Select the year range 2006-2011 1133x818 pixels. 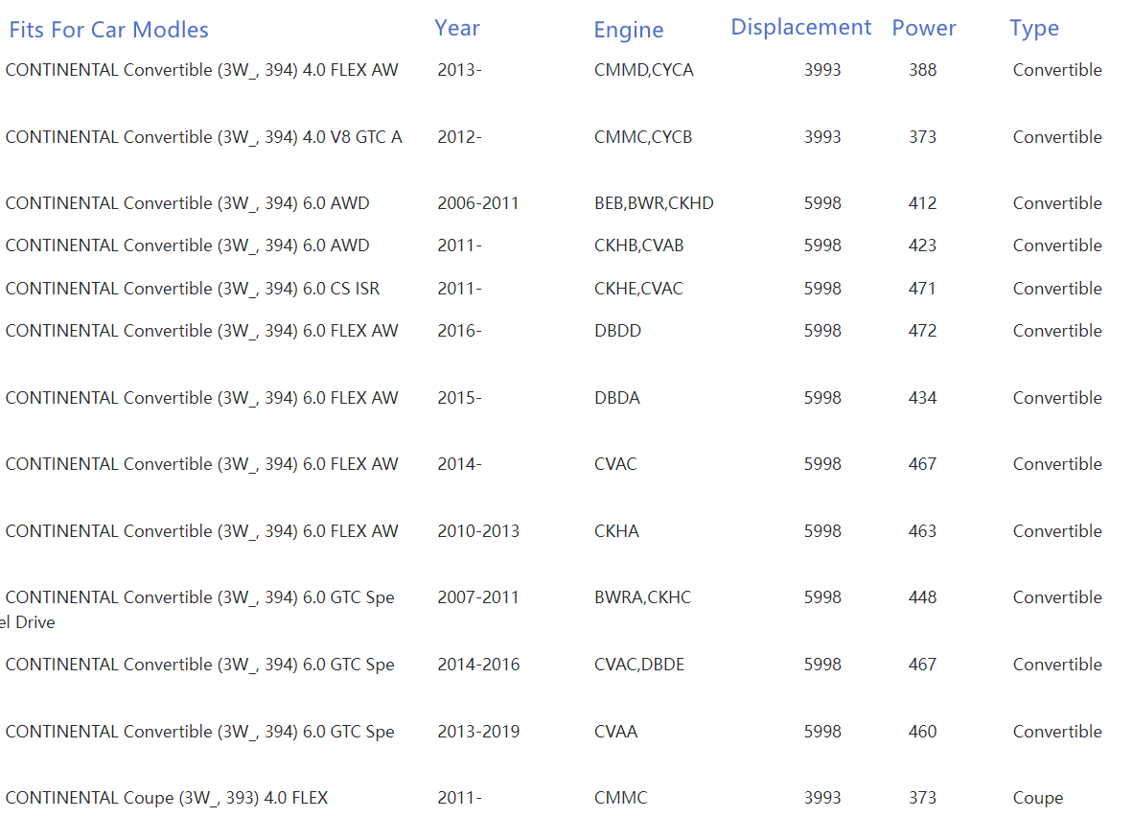(x=477, y=203)
